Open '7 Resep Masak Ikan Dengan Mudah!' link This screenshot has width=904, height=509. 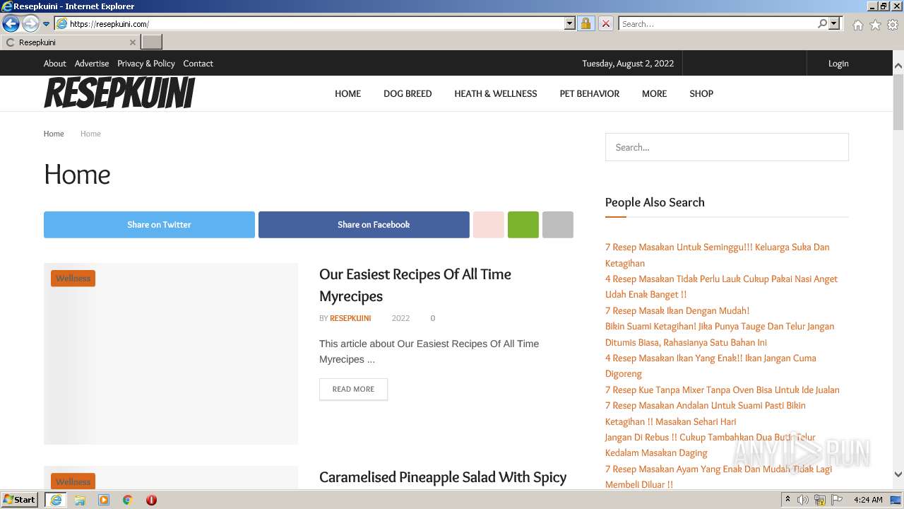(677, 310)
